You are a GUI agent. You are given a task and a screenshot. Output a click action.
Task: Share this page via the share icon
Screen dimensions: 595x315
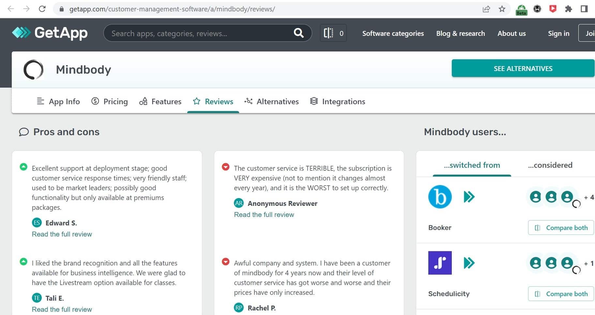[x=486, y=9]
